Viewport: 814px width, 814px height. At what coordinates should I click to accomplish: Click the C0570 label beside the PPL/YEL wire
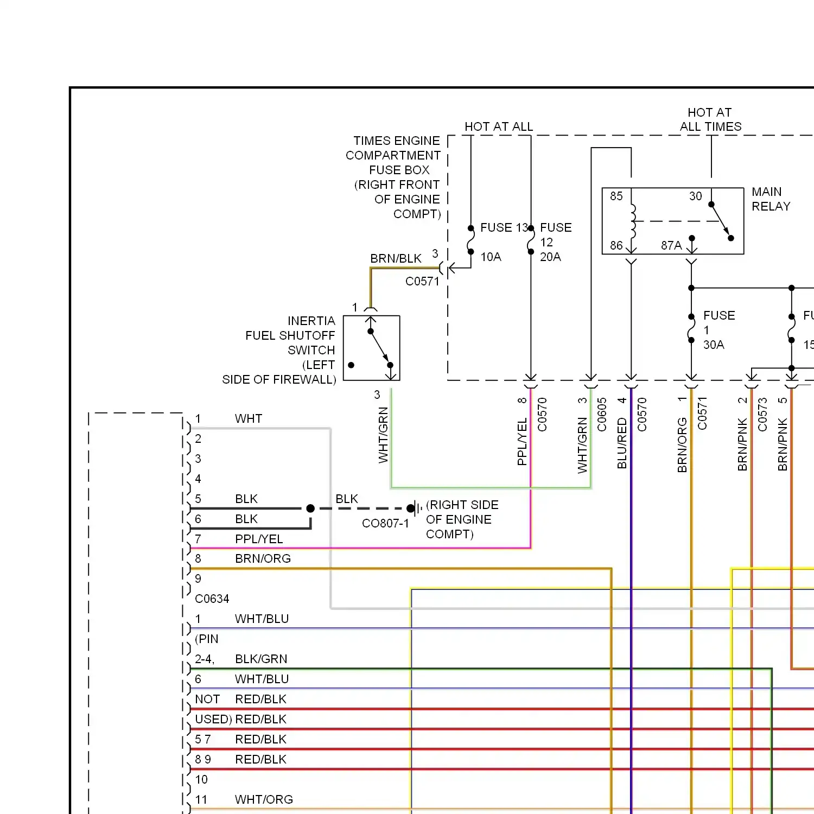tap(542, 415)
